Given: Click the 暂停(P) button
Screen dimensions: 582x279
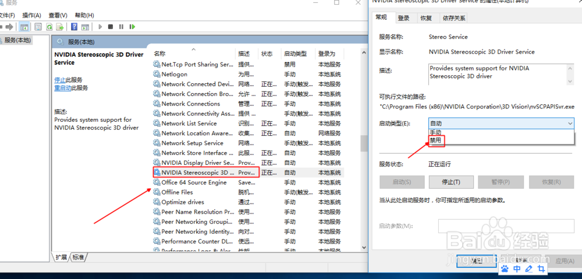Looking at the screenshot, I should tap(501, 182).
